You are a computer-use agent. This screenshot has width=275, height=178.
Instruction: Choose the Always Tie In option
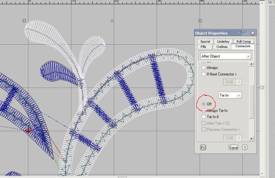point(204,110)
